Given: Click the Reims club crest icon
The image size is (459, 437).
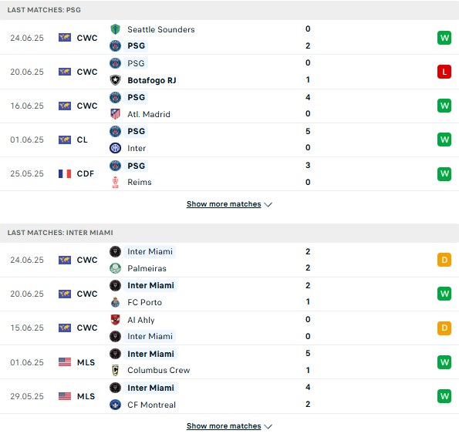Looking at the screenshot, I should (116, 182).
